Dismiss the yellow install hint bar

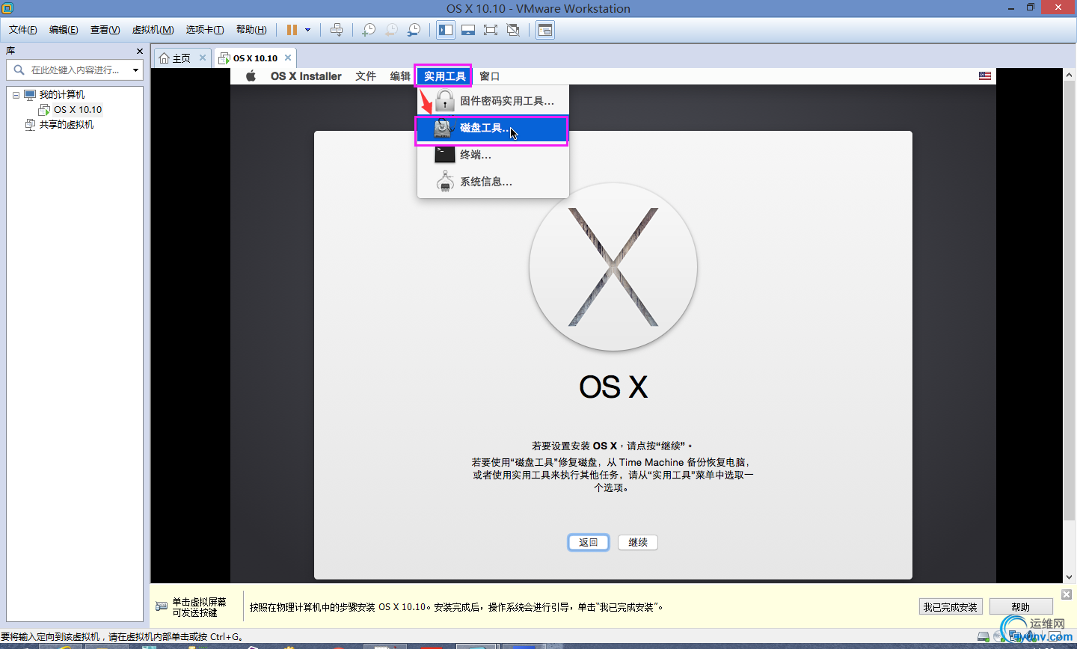1067,594
